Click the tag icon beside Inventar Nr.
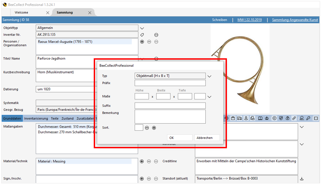Image resolution: width=321 pixels, height=185 pixels. coord(142,35)
